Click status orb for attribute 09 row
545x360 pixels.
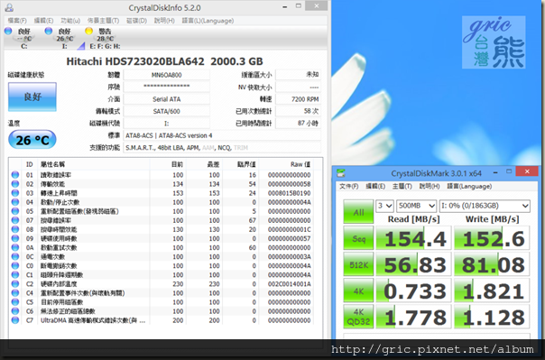tap(15, 238)
